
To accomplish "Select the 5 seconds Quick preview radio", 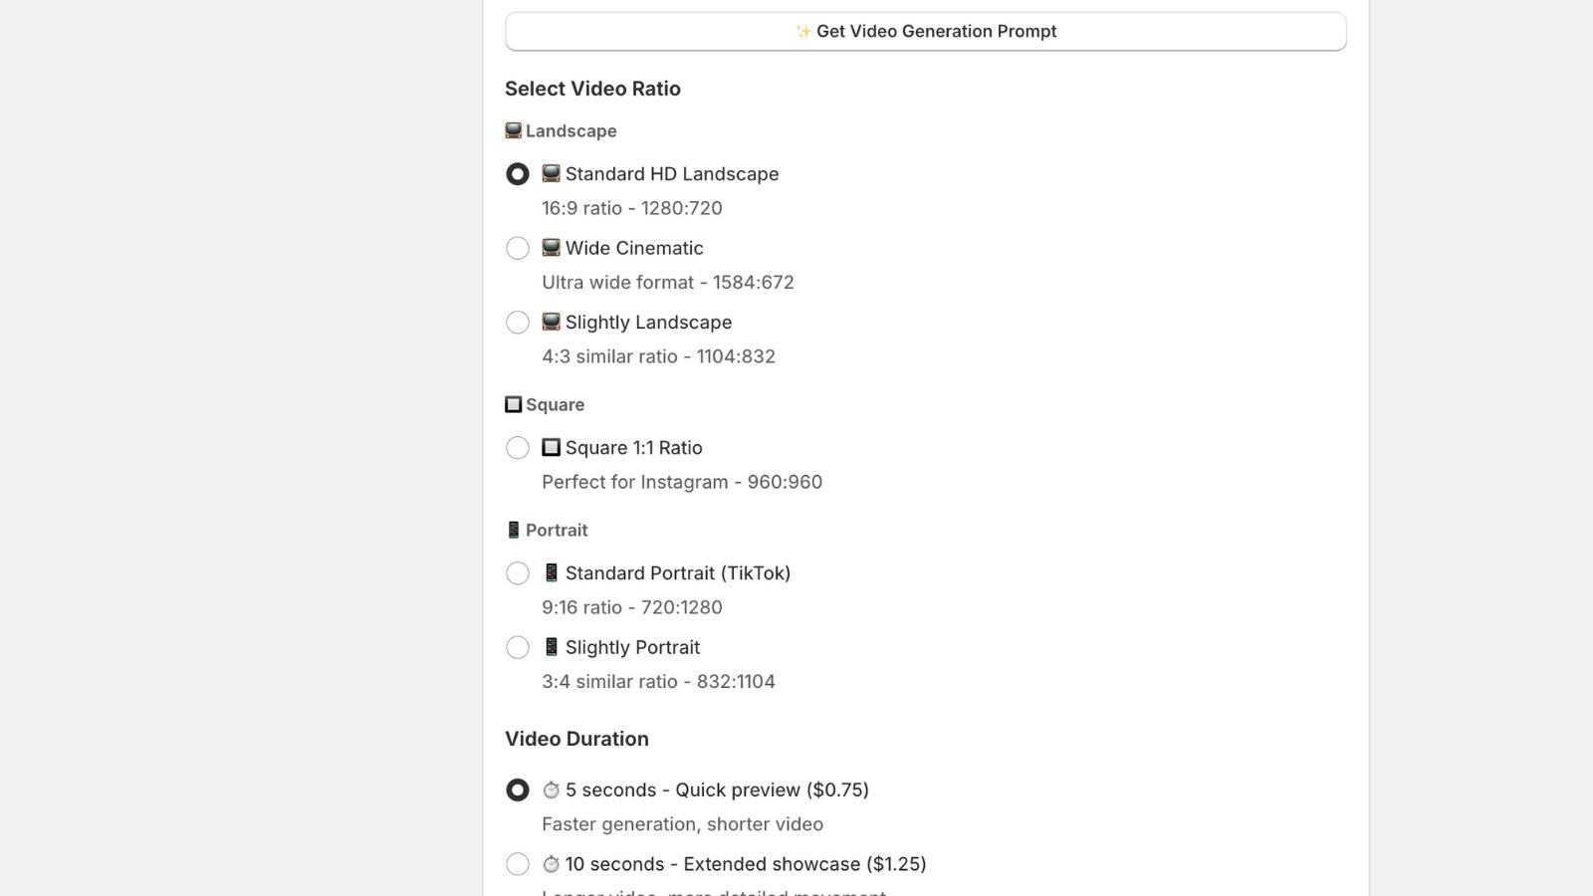I will click(x=518, y=790).
